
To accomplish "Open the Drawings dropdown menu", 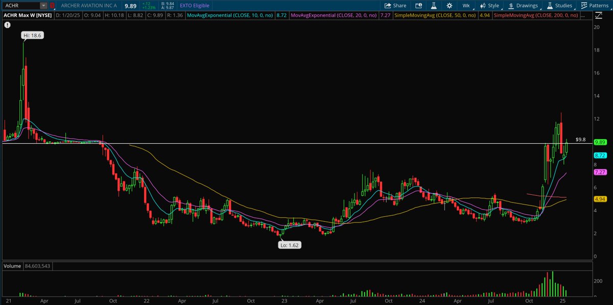I will tap(523, 6).
